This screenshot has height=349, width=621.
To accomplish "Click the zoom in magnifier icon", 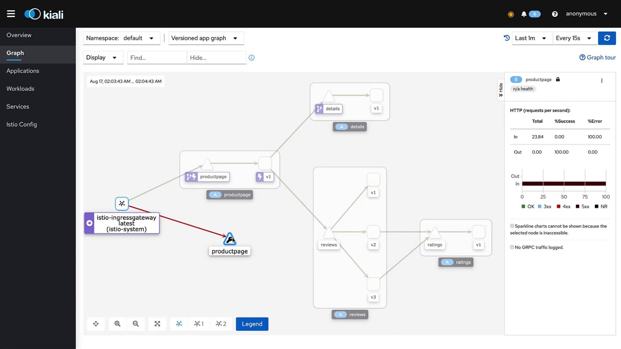I will tap(117, 324).
